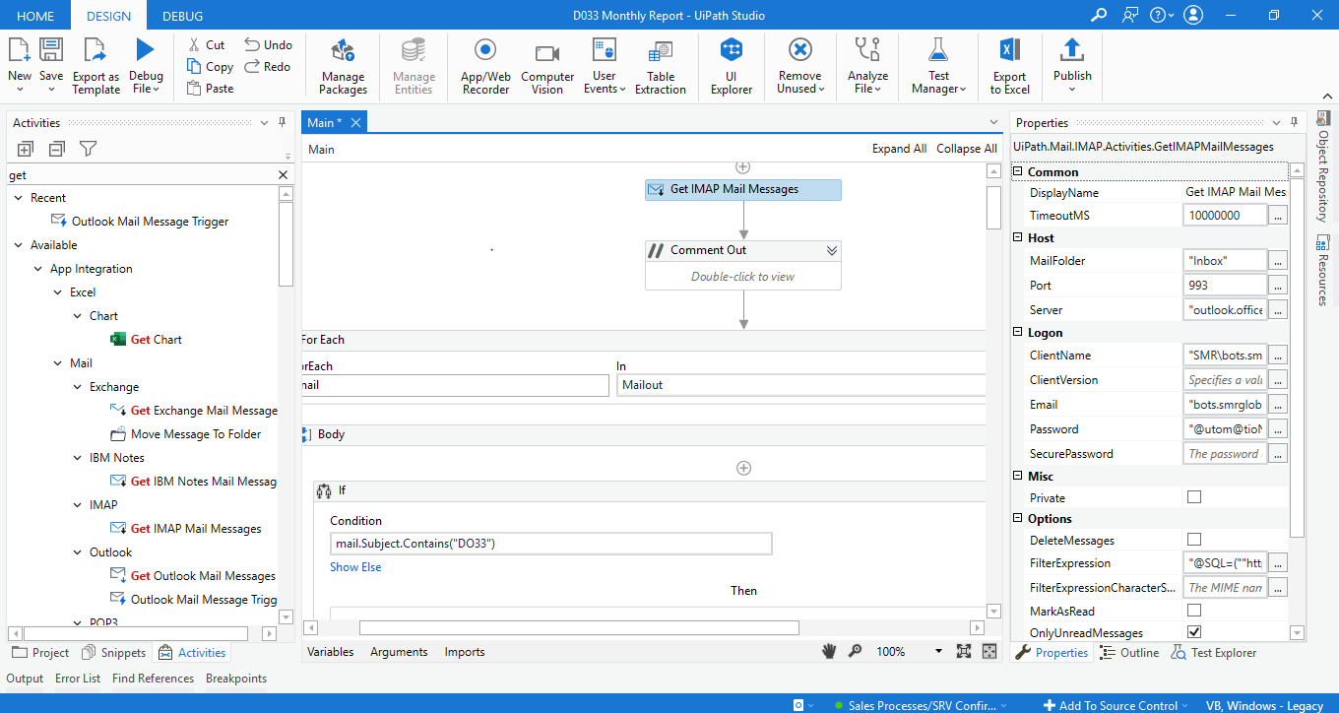Collapse the Common properties section
The height and width of the screenshot is (713, 1339).
[x=1019, y=172]
